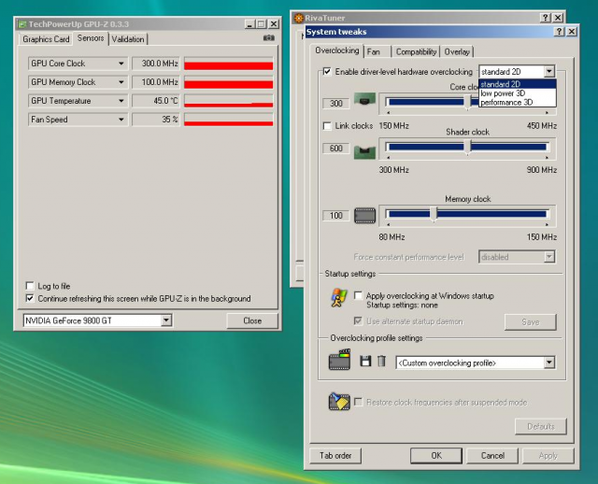Screen dimensions: 598x484
Task: Click the shader clock left arrow
Action: pos(389,157)
